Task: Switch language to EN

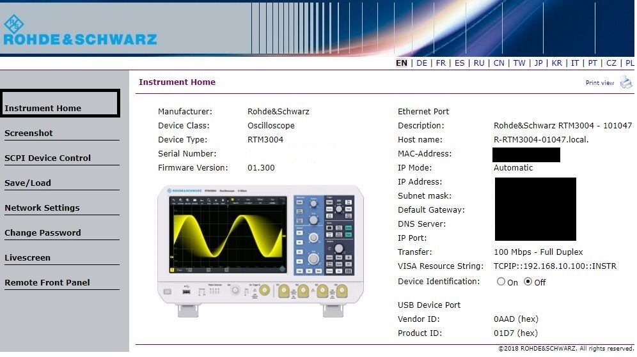Action: pyautogui.click(x=402, y=63)
